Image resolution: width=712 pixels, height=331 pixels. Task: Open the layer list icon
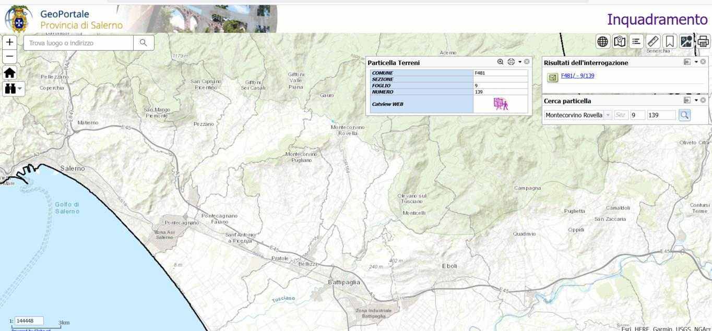click(636, 42)
